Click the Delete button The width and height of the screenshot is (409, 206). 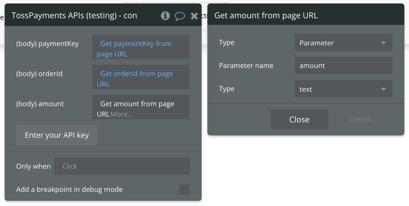[360, 119]
